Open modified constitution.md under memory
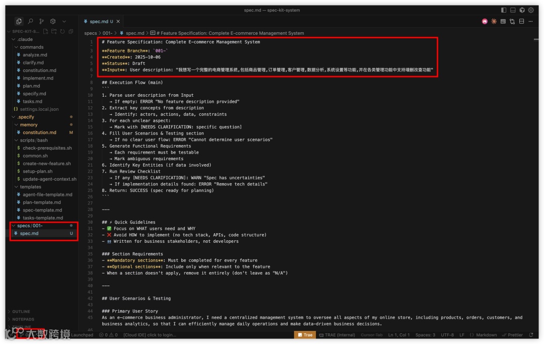The height and width of the screenshot is (344, 544). pyautogui.click(x=39, y=132)
